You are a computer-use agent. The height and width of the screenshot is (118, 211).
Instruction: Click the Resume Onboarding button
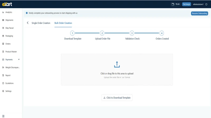click(x=199, y=13)
